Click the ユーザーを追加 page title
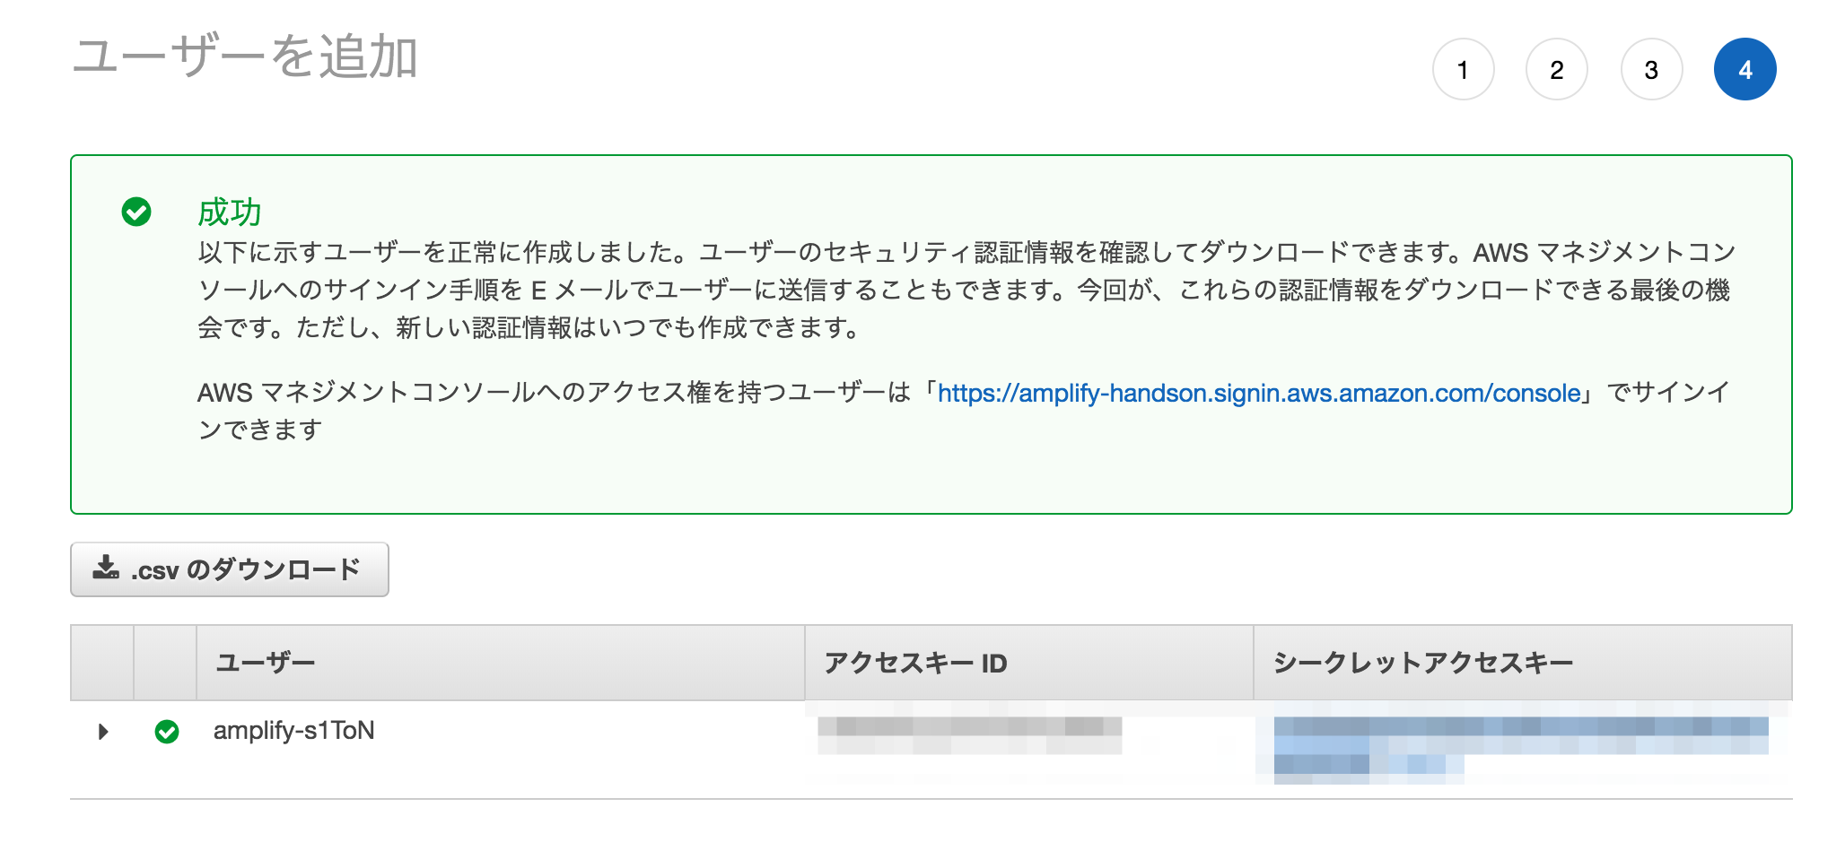The image size is (1845, 868). pos(245,57)
